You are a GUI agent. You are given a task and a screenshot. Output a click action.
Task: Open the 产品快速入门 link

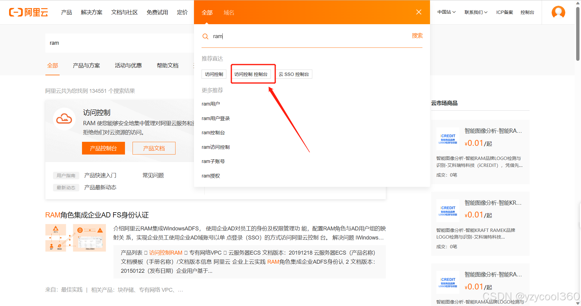[x=100, y=175]
